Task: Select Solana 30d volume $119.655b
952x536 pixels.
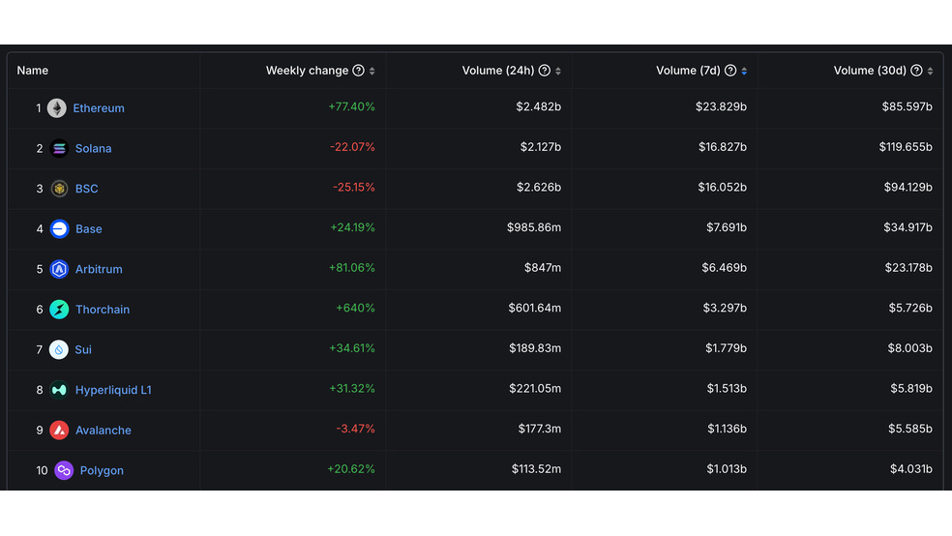Action: click(906, 147)
